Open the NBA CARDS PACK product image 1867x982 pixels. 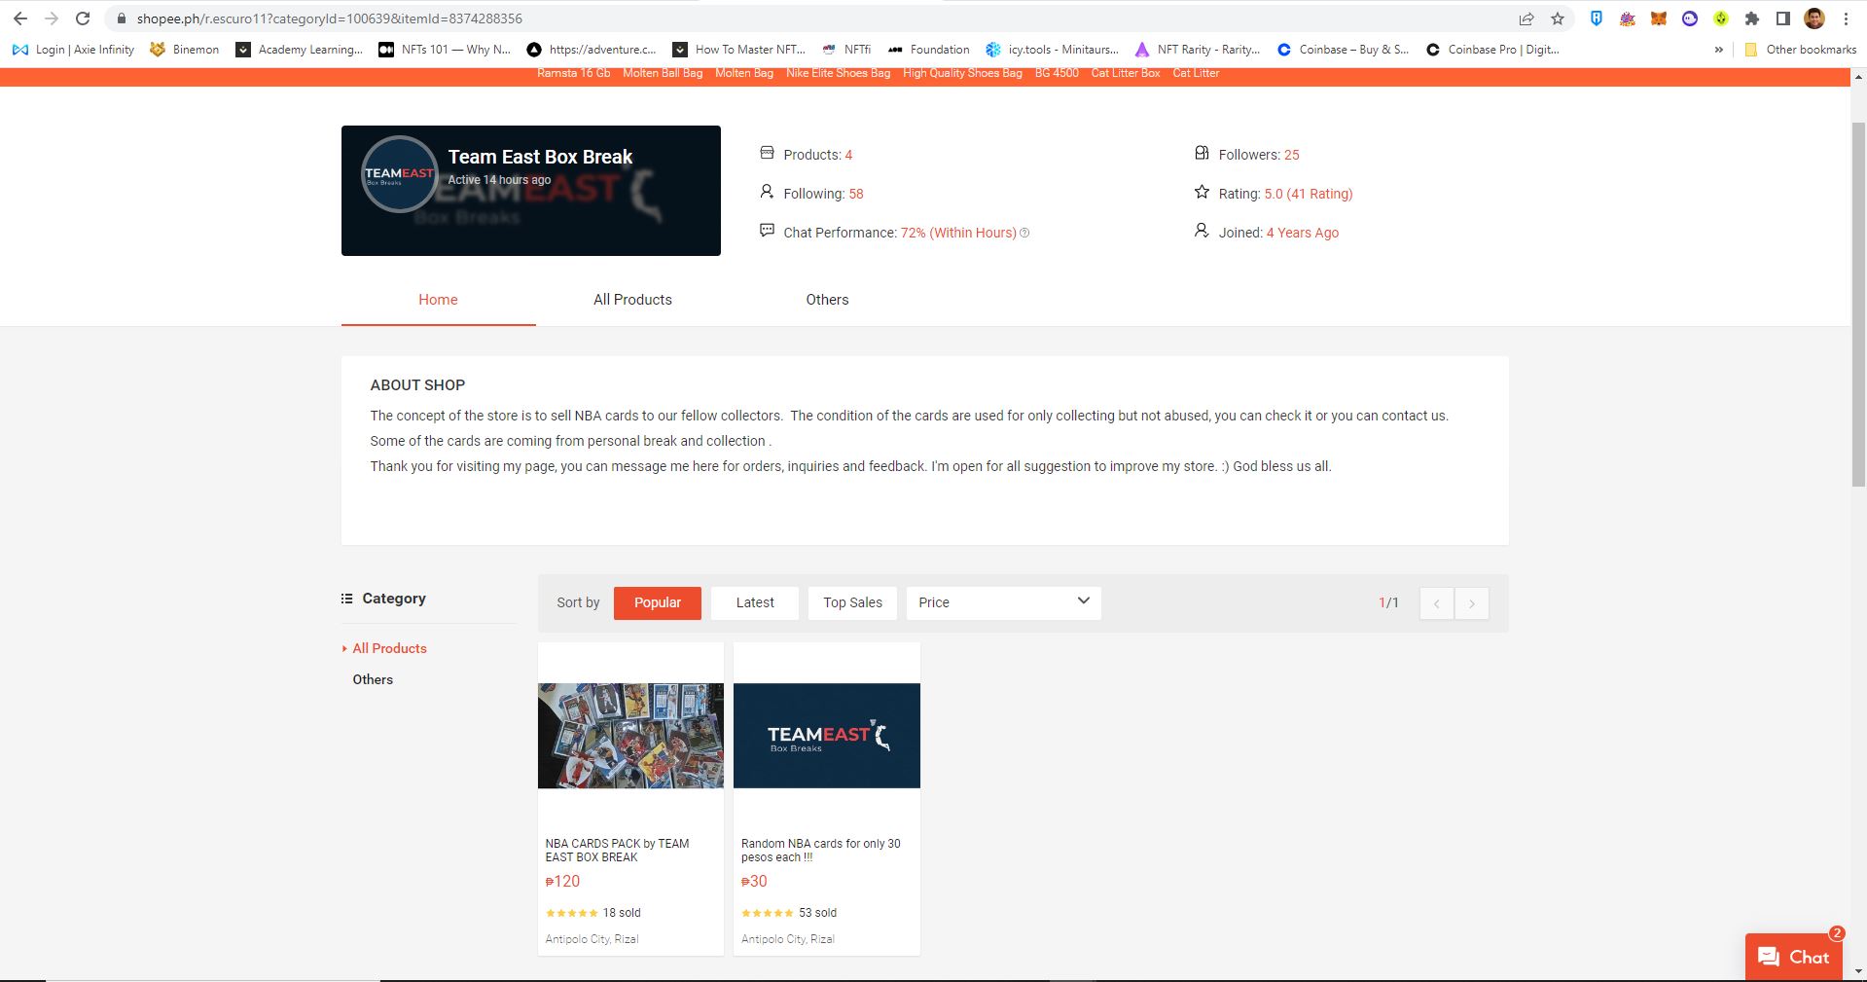[630, 735]
